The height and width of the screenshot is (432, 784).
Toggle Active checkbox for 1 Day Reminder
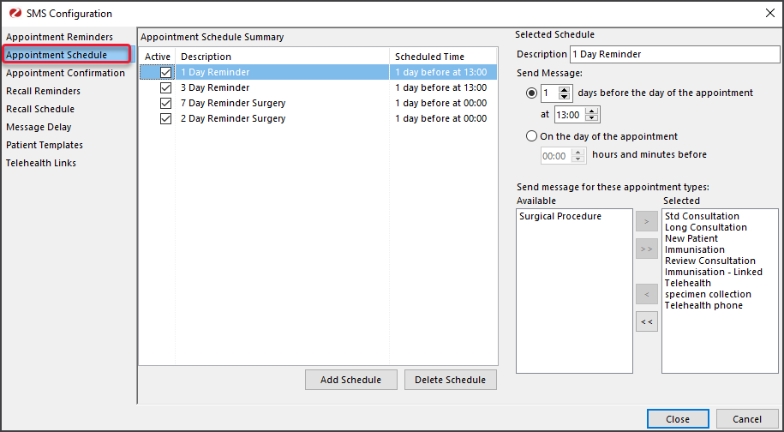[x=165, y=73]
